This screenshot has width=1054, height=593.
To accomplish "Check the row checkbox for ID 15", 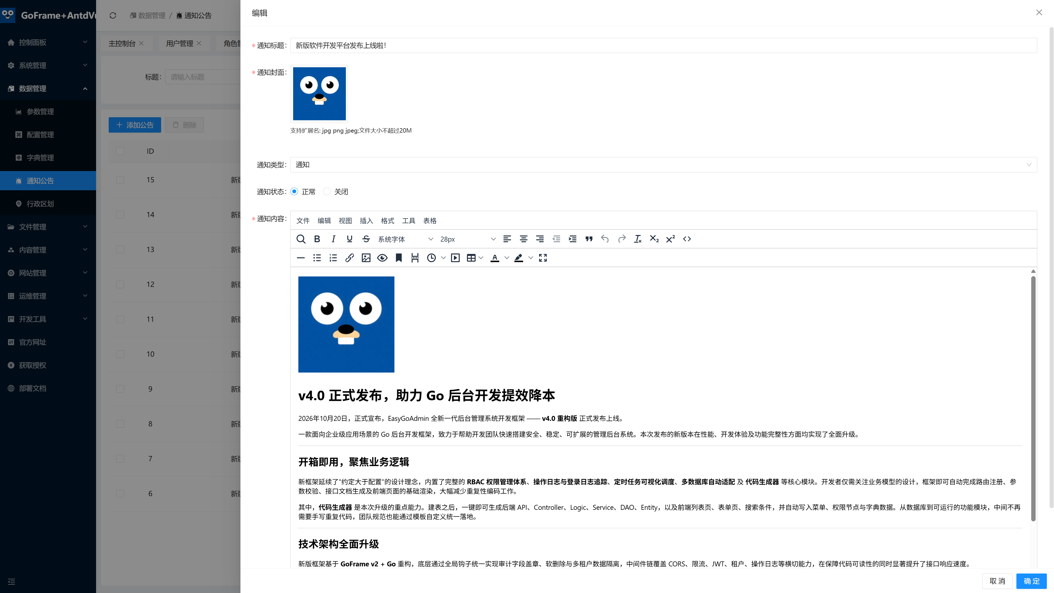I will pyautogui.click(x=120, y=180).
